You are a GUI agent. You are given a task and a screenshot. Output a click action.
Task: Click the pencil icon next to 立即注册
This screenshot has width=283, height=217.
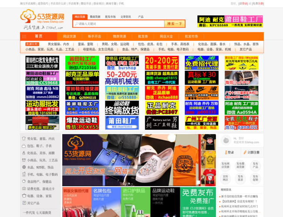coord(245,152)
